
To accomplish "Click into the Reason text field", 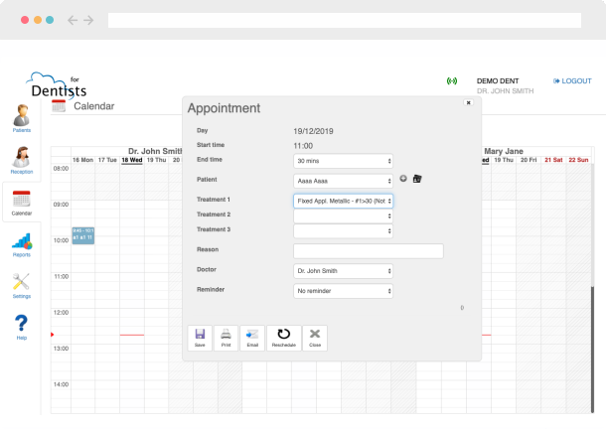I will coord(368,250).
